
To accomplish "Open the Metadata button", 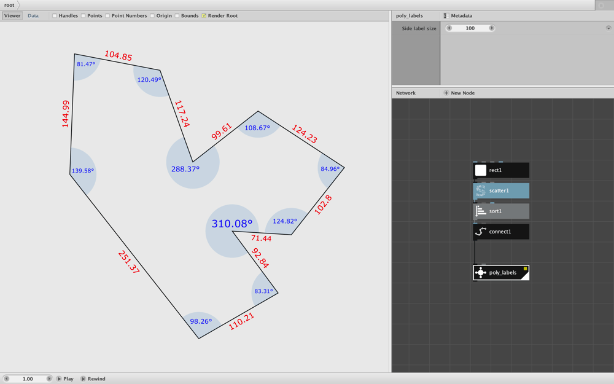I will tap(458, 16).
